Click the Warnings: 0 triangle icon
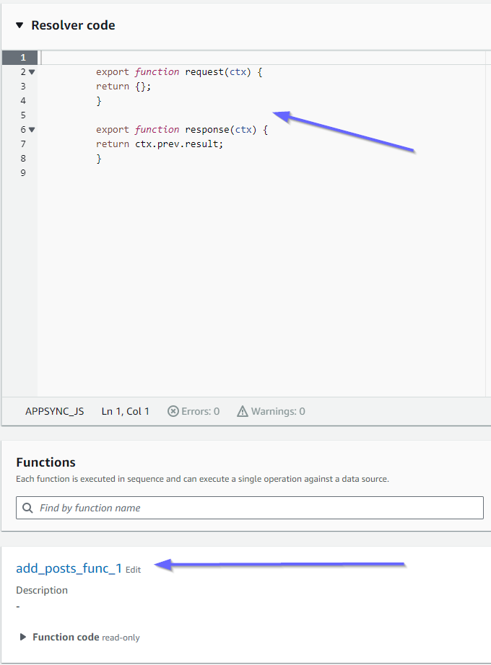Viewport: 491px width, 665px height. click(244, 410)
